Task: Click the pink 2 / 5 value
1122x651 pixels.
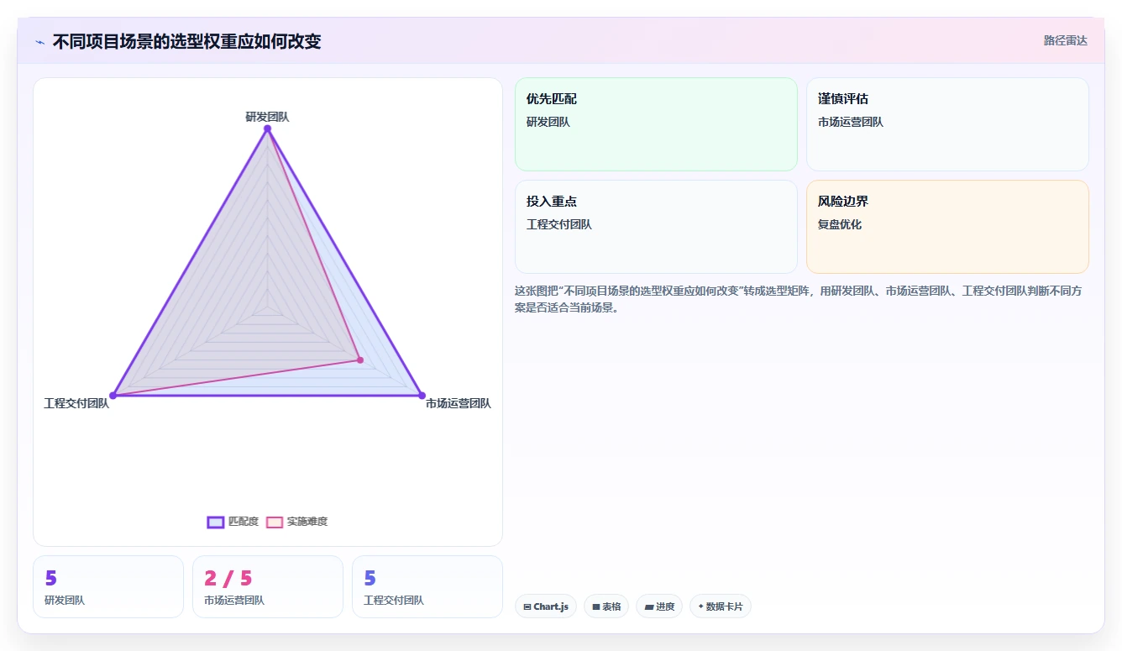Action: coord(228,578)
